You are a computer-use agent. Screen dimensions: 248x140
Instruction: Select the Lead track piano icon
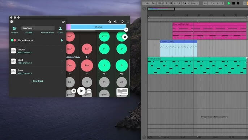pyautogui.click(x=13, y=61)
